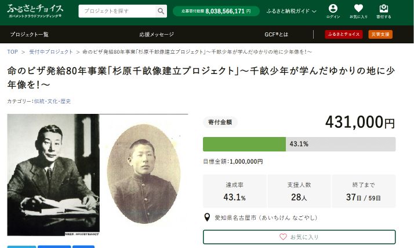Screen dimensions: 414x248
Task: Click the chevron next to ふるさと納税ガイド
Action: pos(314,12)
